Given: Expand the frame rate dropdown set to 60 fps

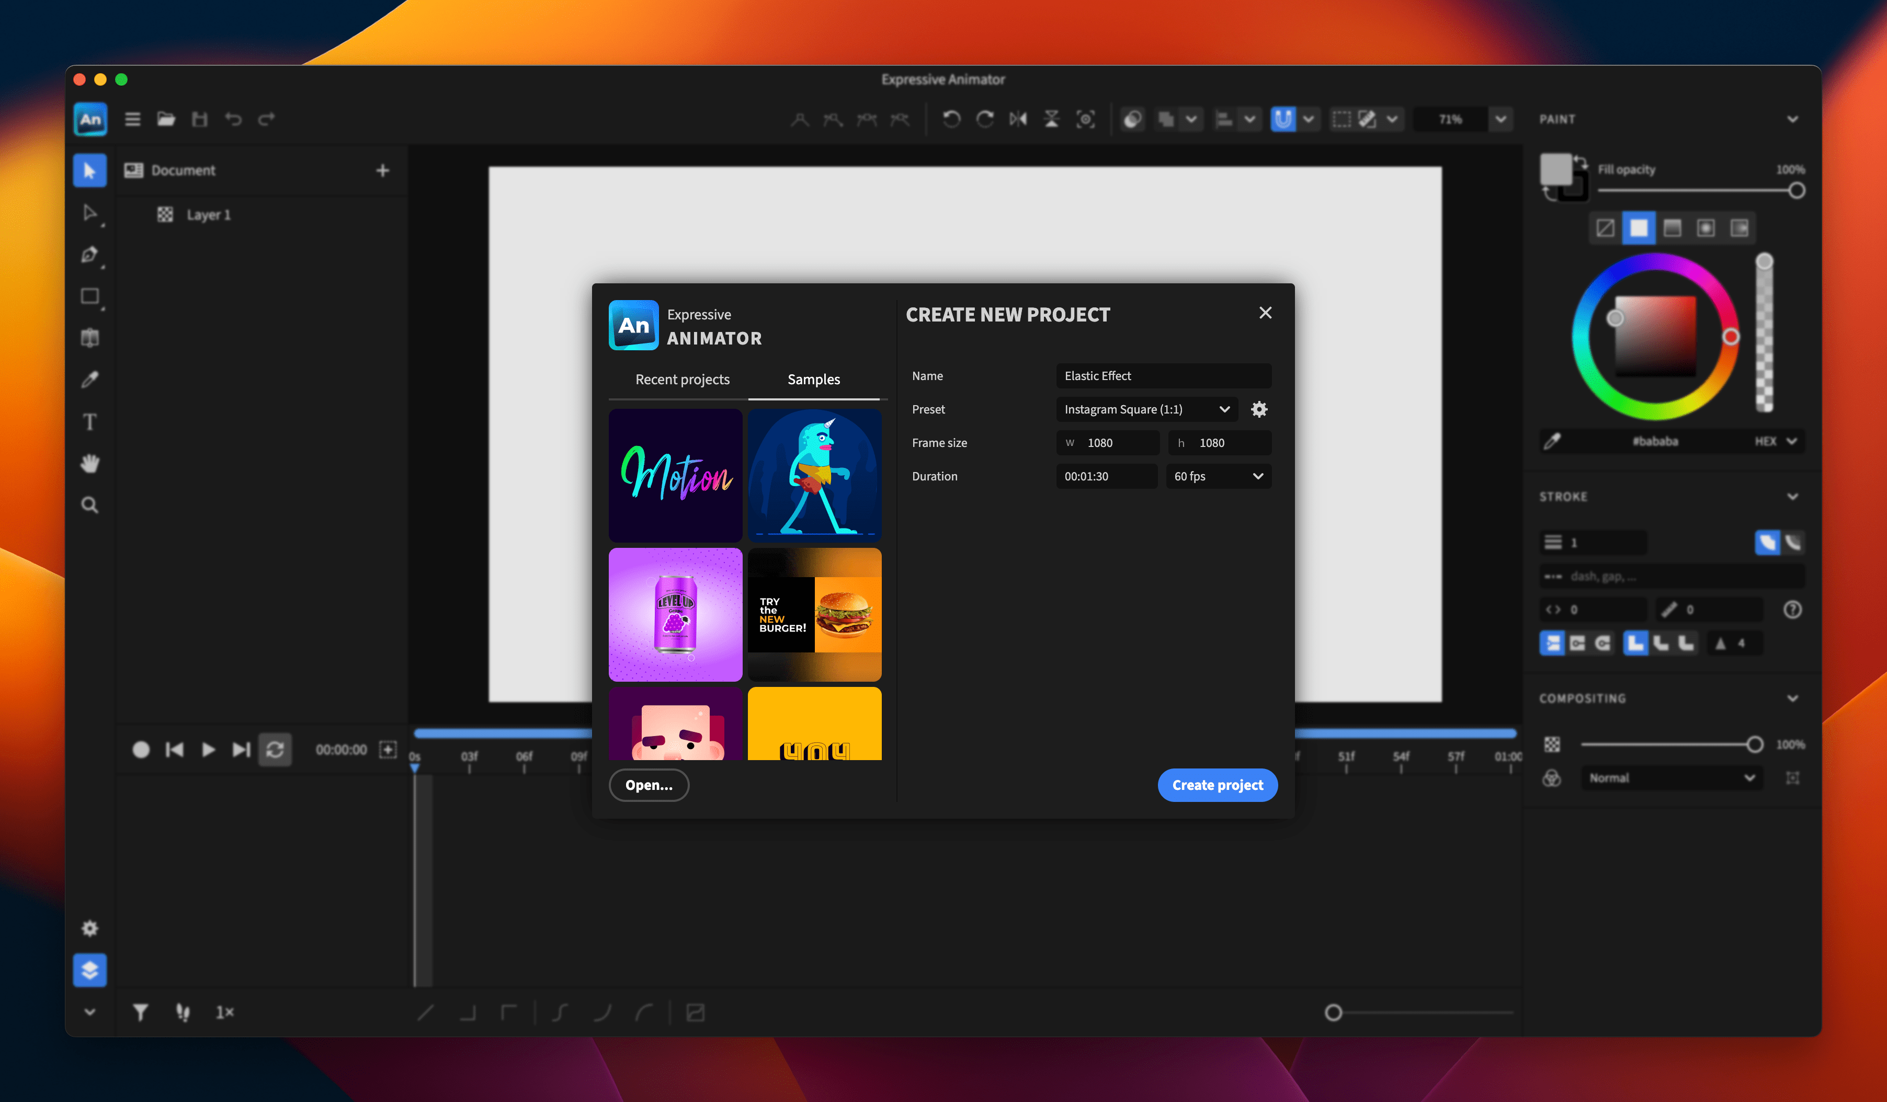Looking at the screenshot, I should (1218, 476).
